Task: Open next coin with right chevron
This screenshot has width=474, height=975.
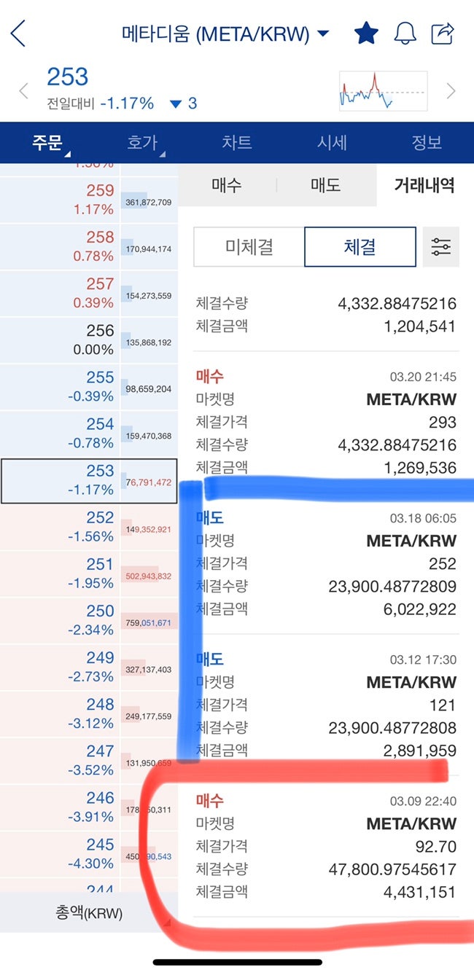Action: click(450, 90)
